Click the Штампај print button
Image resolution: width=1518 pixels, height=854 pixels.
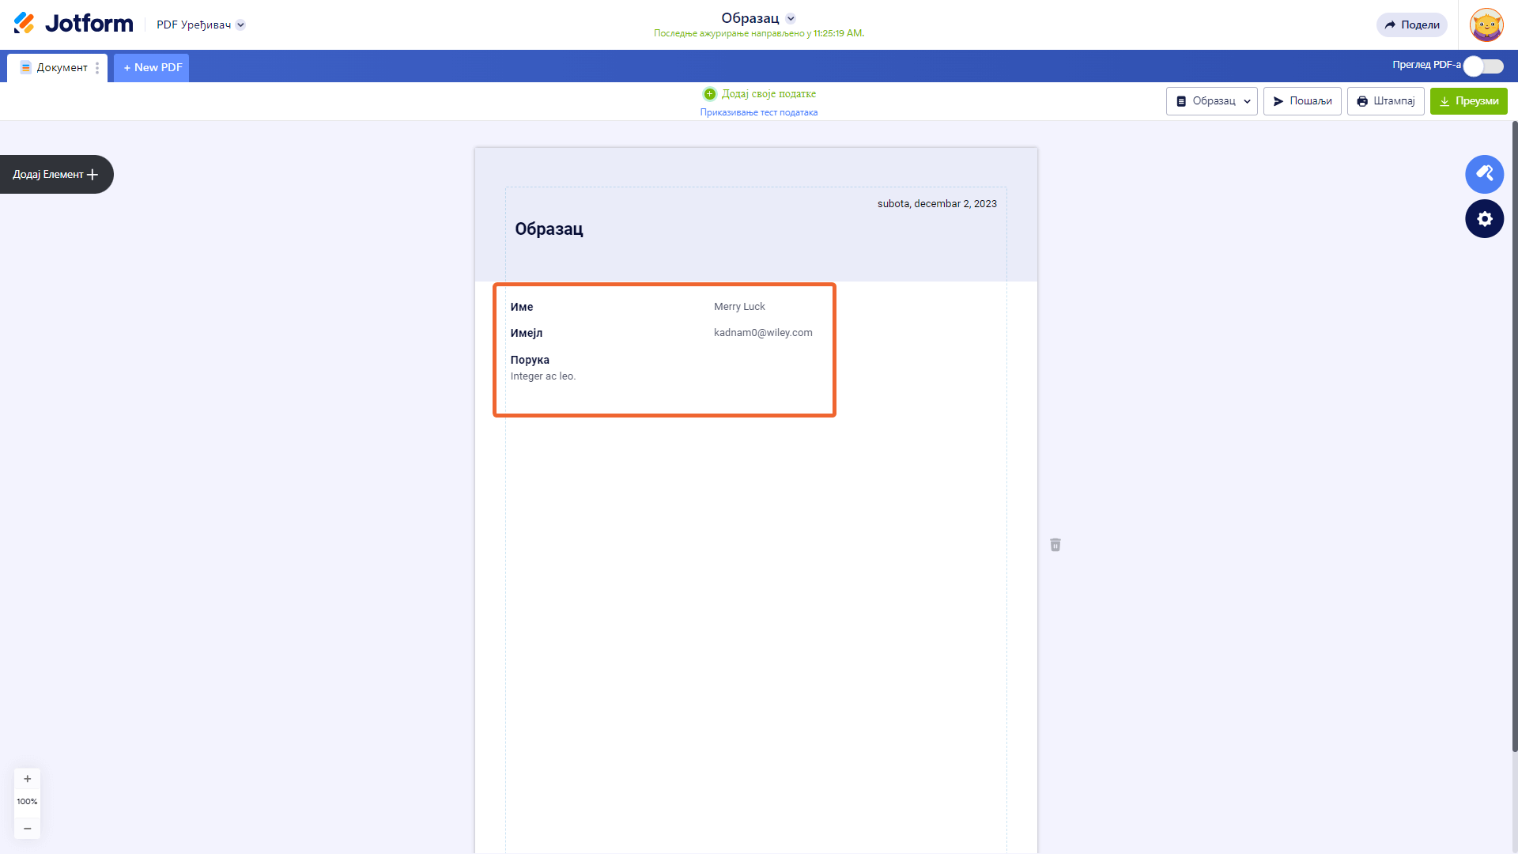(1385, 101)
